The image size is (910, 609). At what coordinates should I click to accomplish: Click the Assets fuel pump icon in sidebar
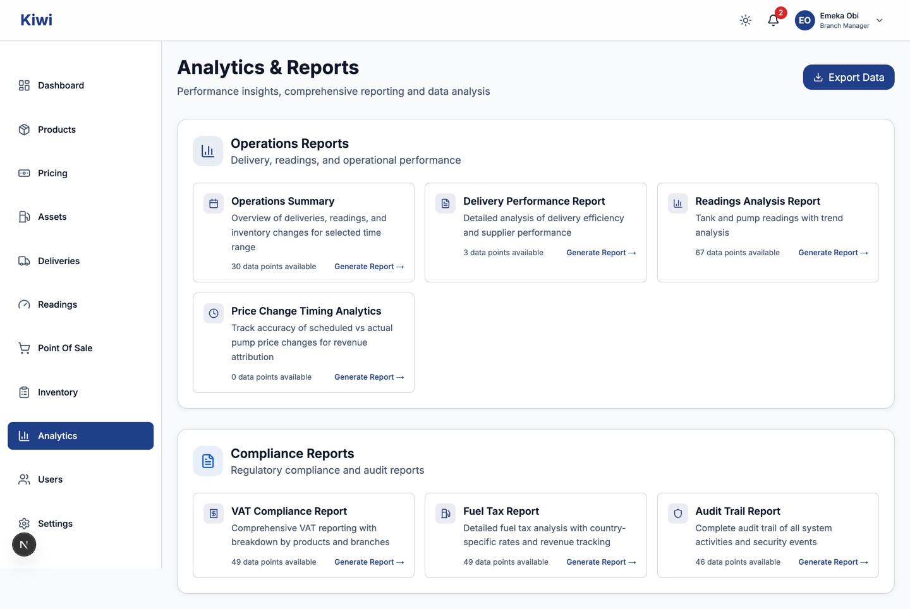(x=24, y=217)
